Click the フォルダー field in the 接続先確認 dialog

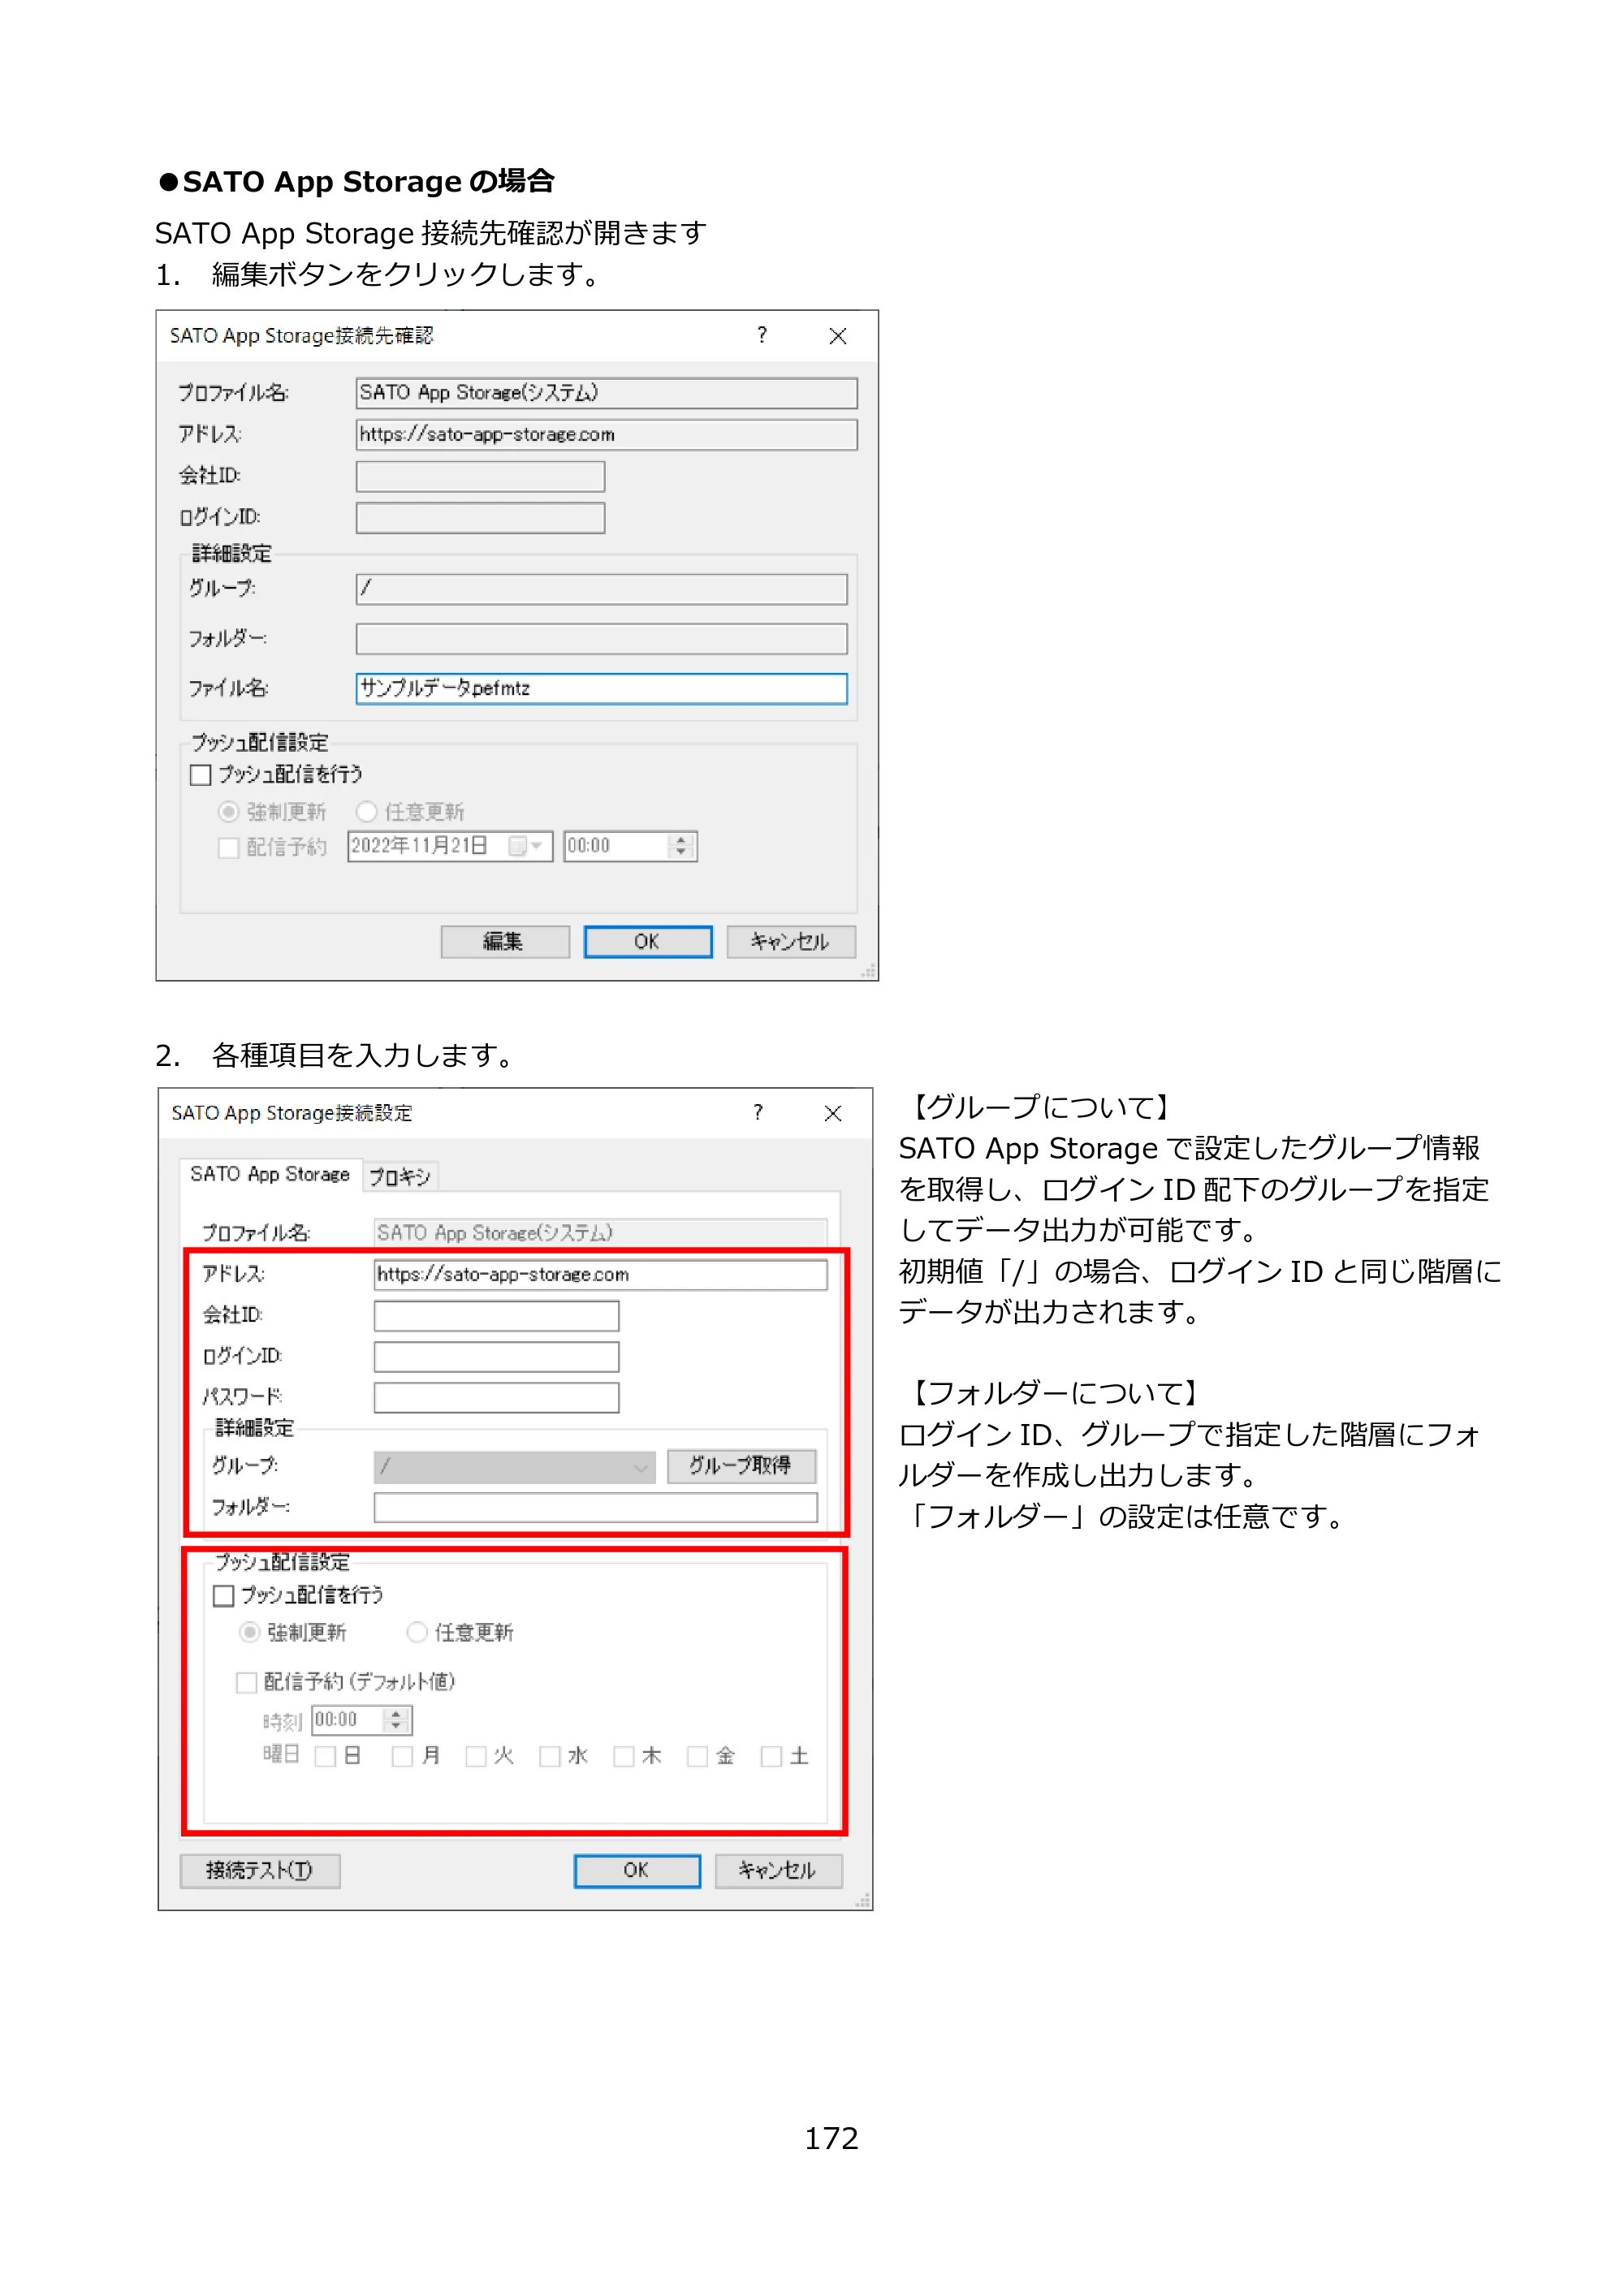coord(601,638)
